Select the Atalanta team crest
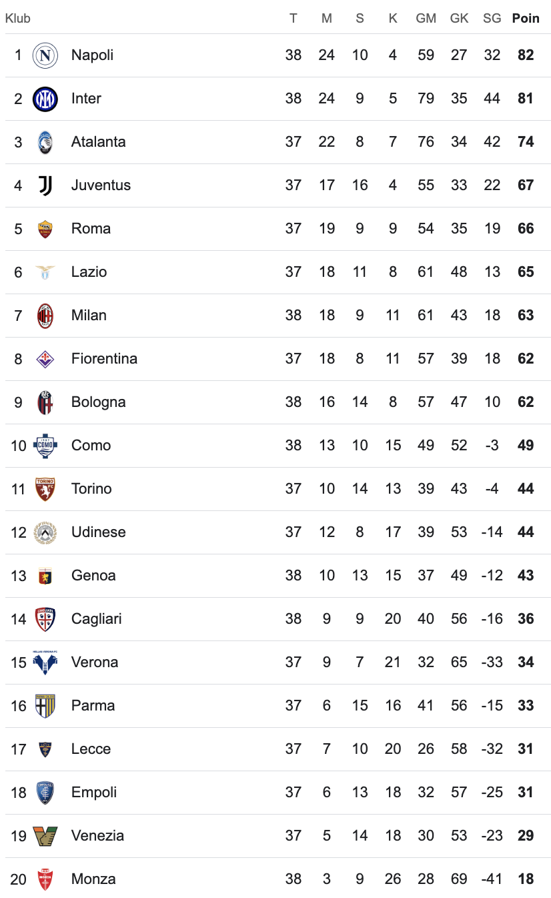 tap(45, 142)
